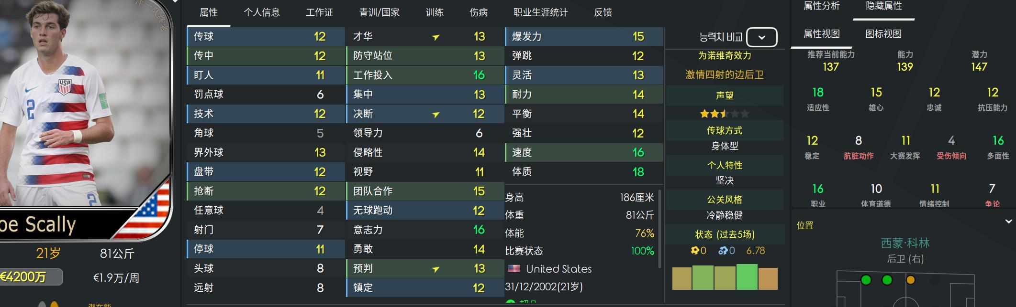Click the orange position dot on the pitch
The image size is (1016, 307).
pyautogui.click(x=910, y=280)
